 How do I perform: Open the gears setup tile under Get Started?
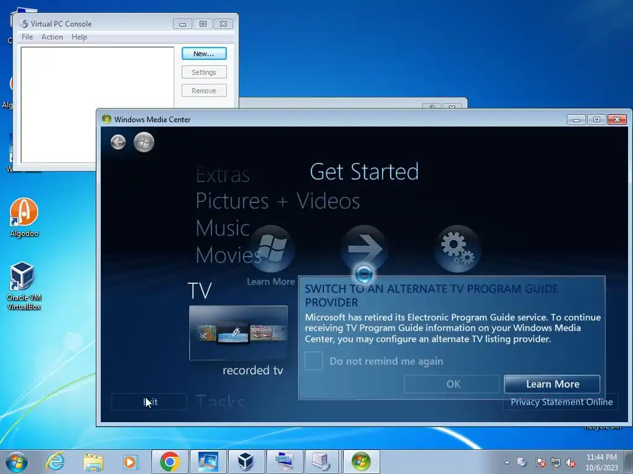[457, 249]
